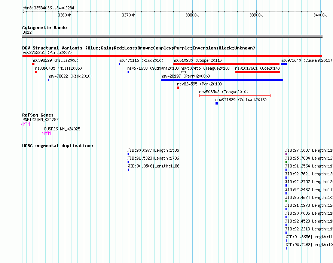This screenshot has width=333, height=263.
Task: Click the %ID:95.4674 segmental duplication entry
Action: click(309, 197)
